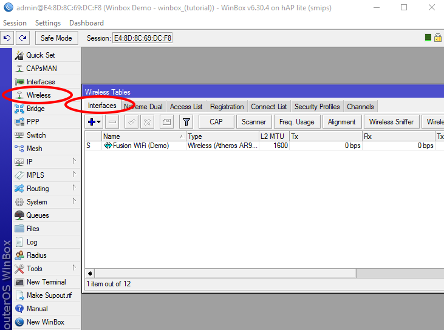Expand the System submenu
The image size is (444, 330).
click(x=47, y=202)
